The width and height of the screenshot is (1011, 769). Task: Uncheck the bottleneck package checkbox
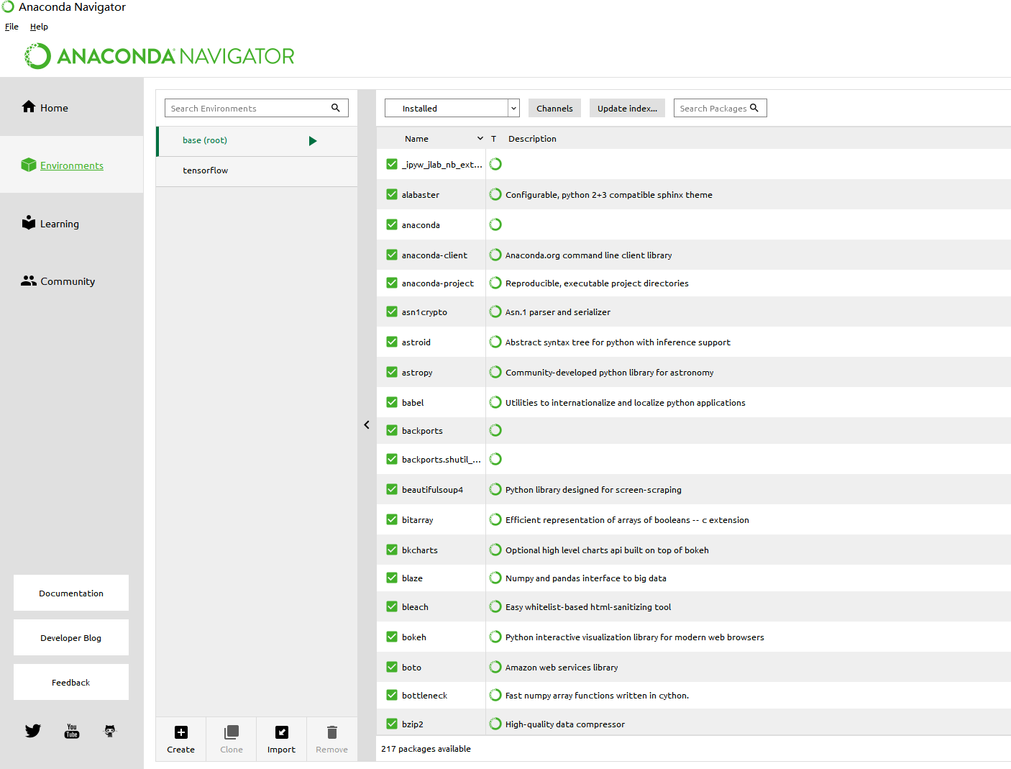(x=392, y=695)
